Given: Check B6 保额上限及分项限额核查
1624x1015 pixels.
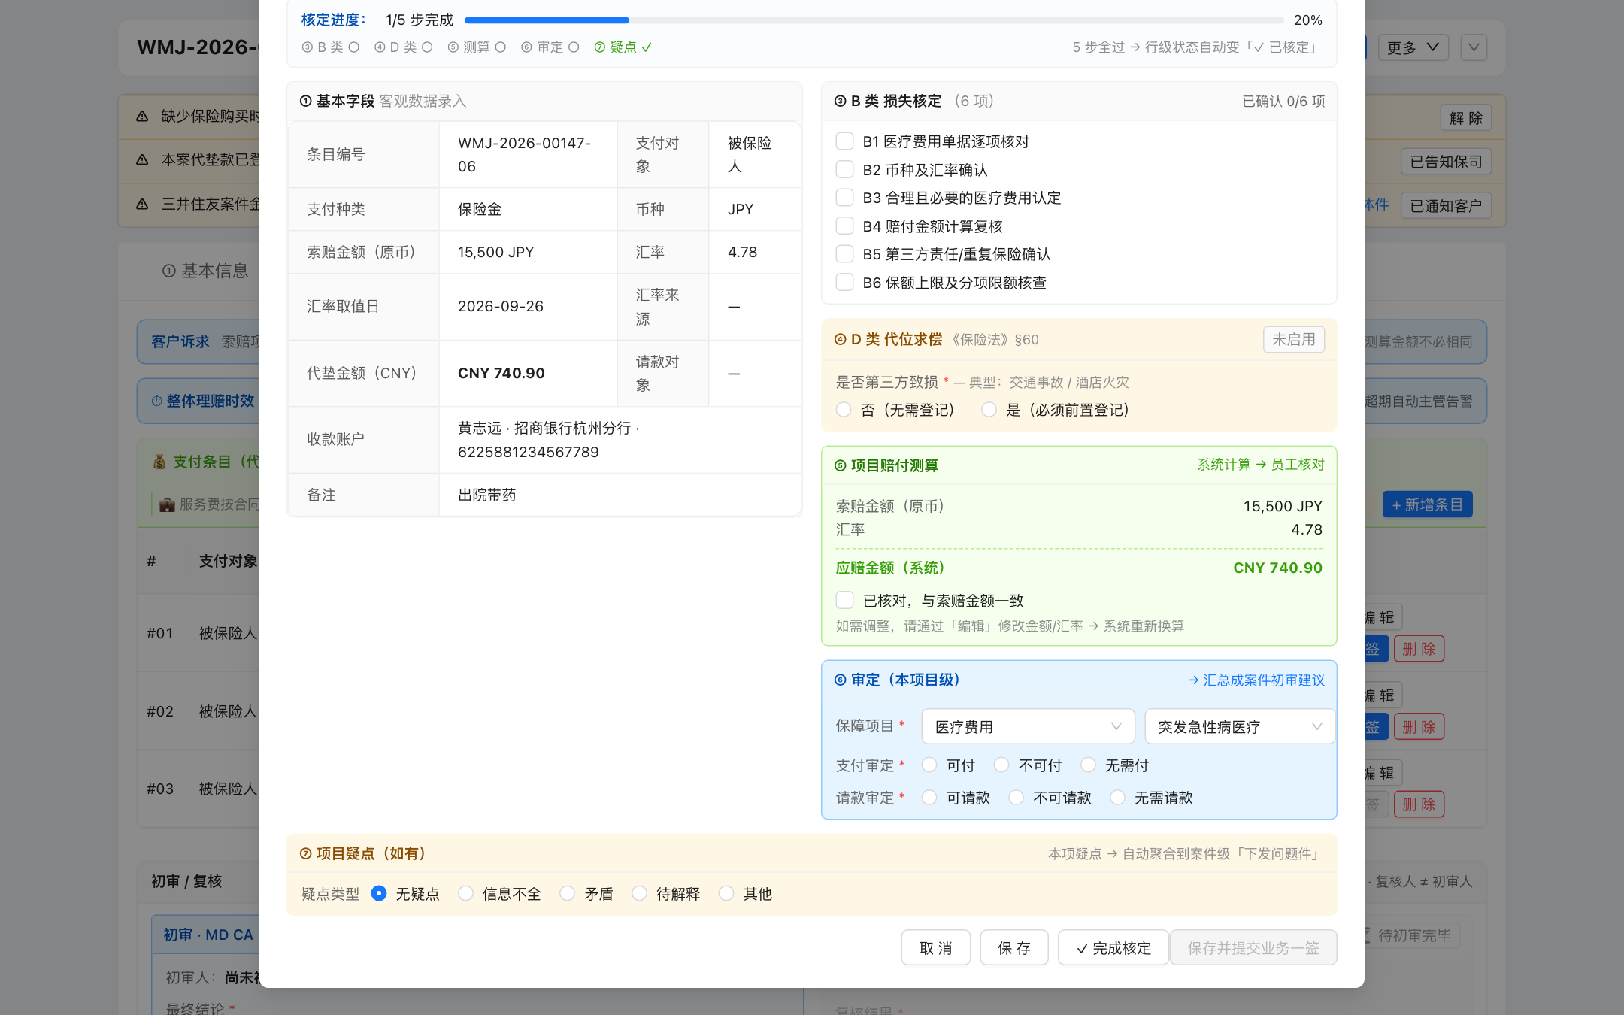Looking at the screenshot, I should [844, 283].
